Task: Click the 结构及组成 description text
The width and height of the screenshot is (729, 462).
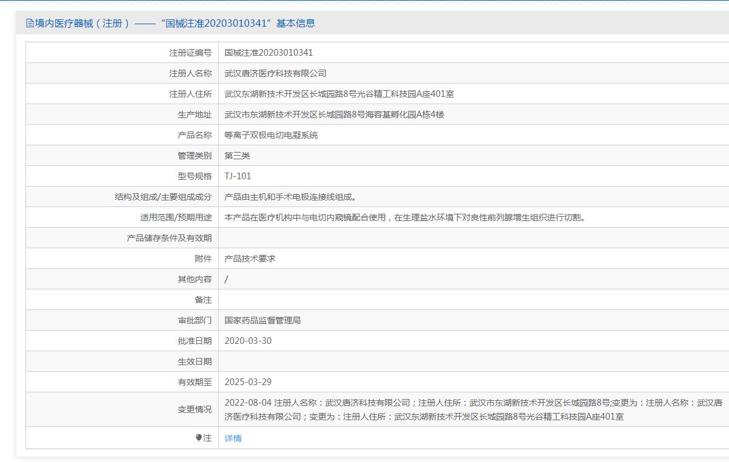Action: pyautogui.click(x=290, y=197)
